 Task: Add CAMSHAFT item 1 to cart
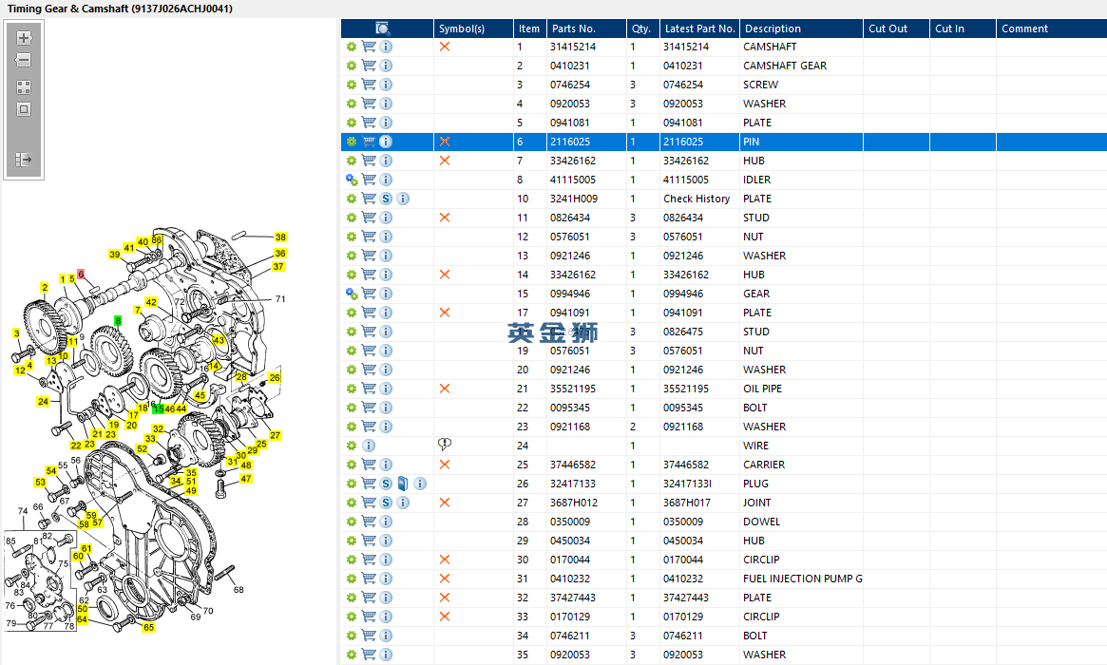point(369,47)
